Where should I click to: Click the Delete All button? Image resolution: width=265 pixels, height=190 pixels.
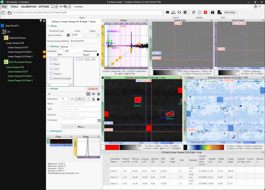tap(93, 89)
